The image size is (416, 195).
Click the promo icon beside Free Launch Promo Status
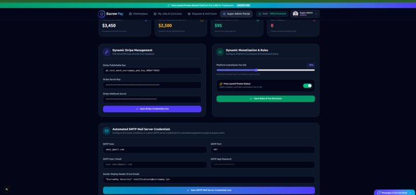pos(221,84)
